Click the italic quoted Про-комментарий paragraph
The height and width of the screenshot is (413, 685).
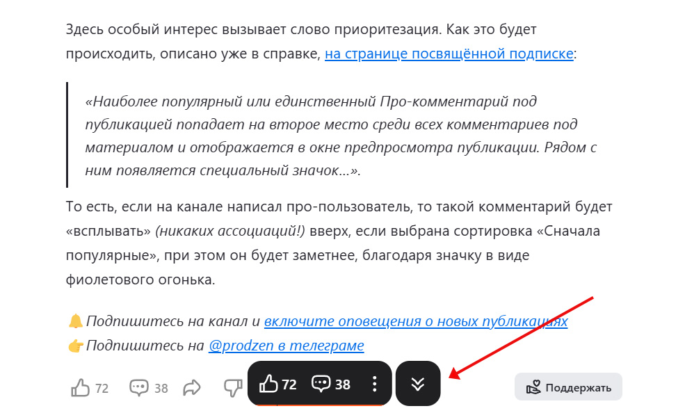[341, 136]
